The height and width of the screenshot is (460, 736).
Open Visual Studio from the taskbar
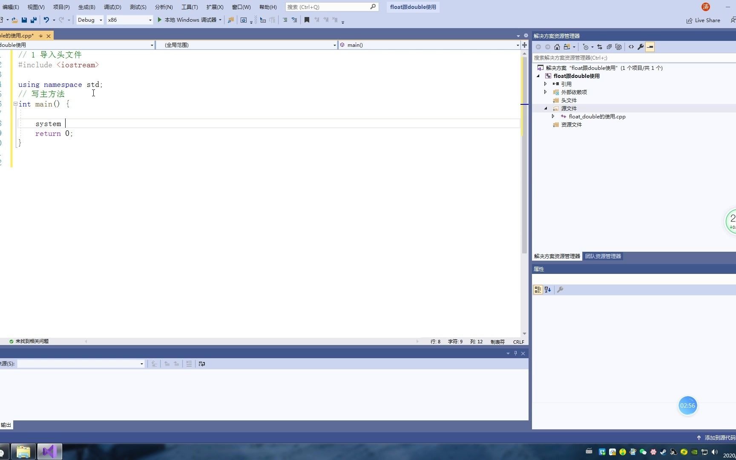click(50, 451)
